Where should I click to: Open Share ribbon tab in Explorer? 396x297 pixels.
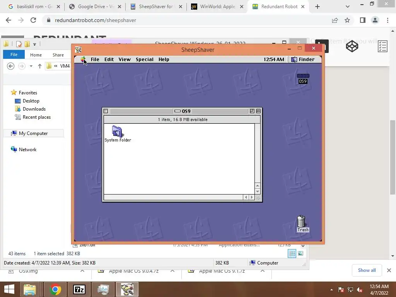(58, 55)
